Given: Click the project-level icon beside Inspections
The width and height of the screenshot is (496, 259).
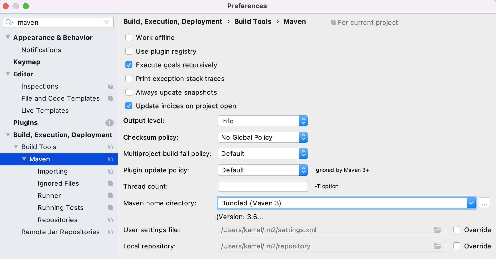Looking at the screenshot, I should click(x=110, y=86).
